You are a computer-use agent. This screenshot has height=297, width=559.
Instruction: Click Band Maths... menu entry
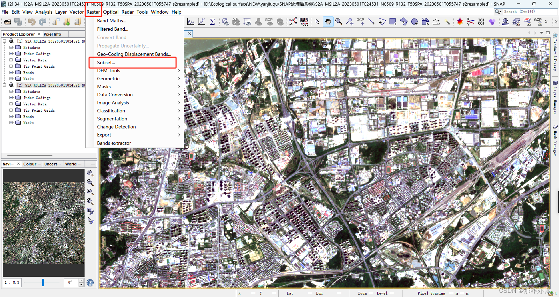click(111, 21)
